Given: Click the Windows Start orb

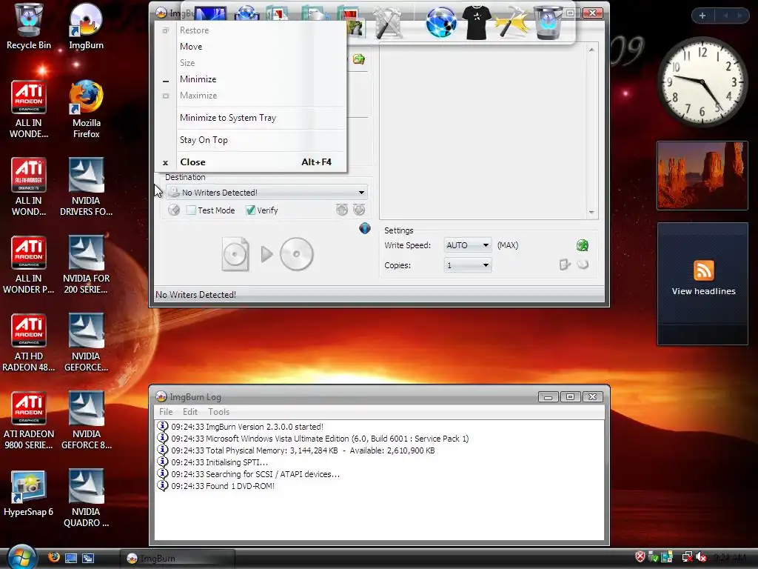Looking at the screenshot, I should coord(21,556).
